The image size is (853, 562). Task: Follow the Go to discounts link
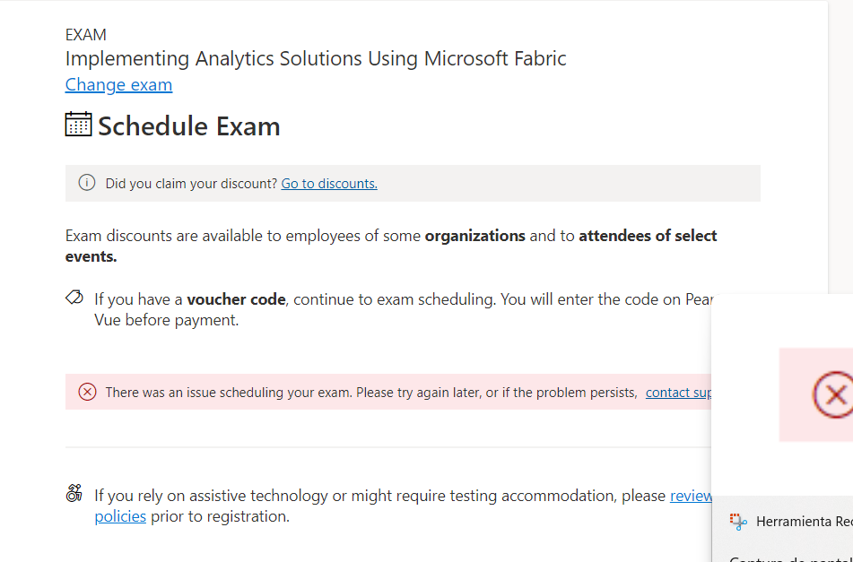click(328, 183)
